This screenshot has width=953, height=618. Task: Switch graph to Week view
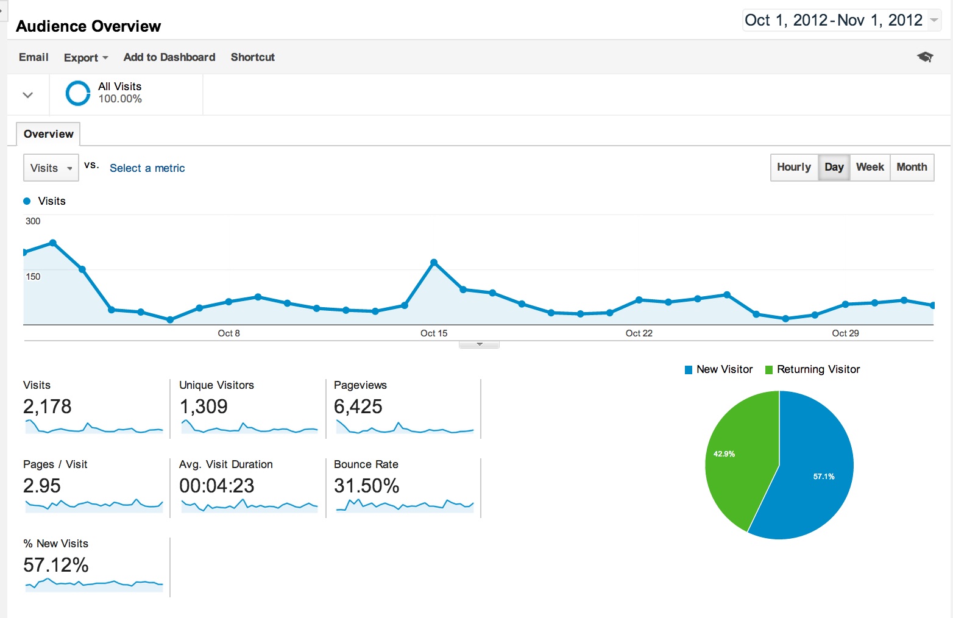pos(870,167)
